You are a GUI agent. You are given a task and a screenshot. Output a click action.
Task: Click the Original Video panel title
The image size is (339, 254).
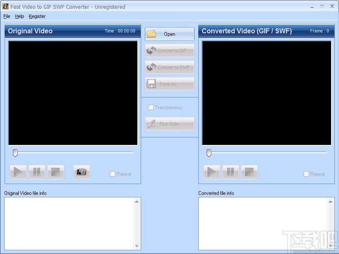coord(30,31)
